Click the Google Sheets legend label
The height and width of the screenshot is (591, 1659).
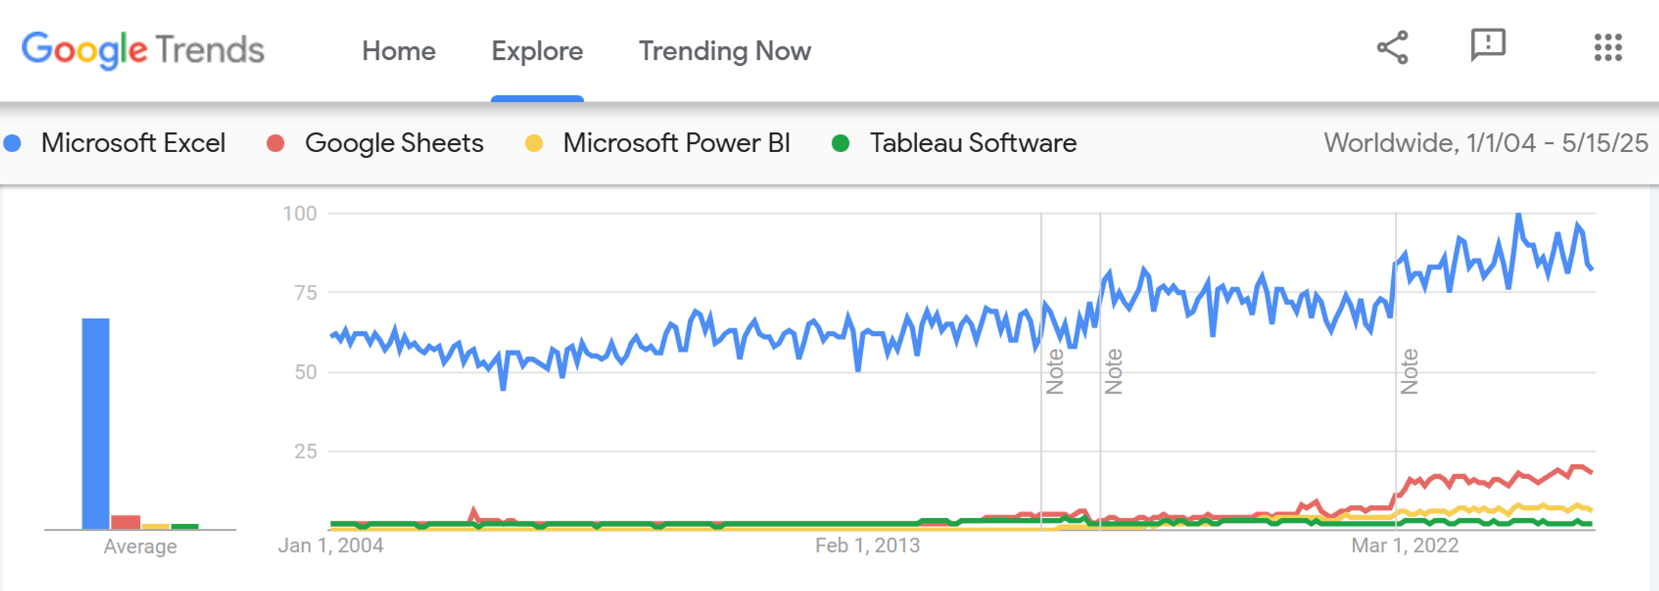pyautogui.click(x=395, y=143)
